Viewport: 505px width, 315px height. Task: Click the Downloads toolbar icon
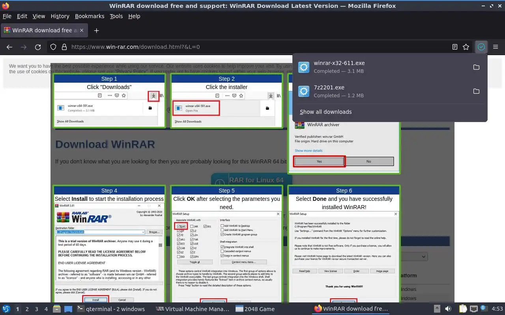pos(481,47)
